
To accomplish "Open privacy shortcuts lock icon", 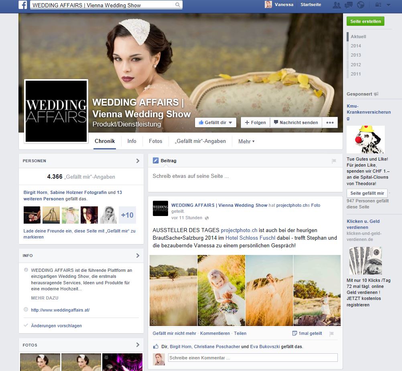I will pyautogui.click(x=378, y=5).
